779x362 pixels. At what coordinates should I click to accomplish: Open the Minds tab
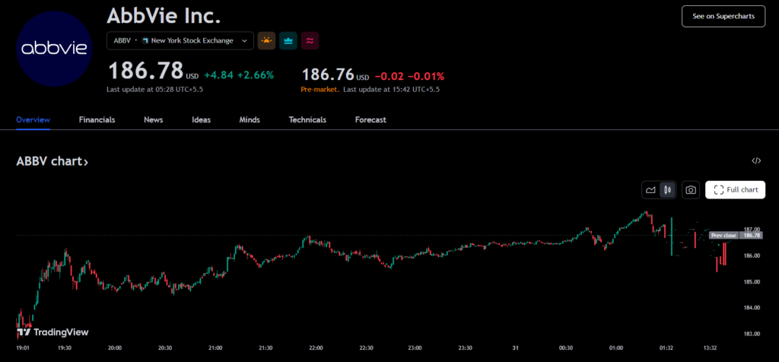coord(250,119)
